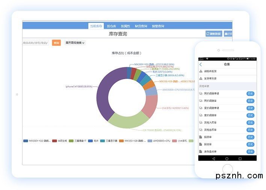Tap the back arrow in the 仓库 header

pyautogui.click(x=201, y=65)
